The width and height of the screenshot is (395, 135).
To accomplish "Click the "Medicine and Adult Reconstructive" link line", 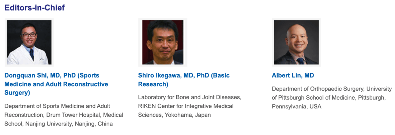I will click(x=56, y=84).
